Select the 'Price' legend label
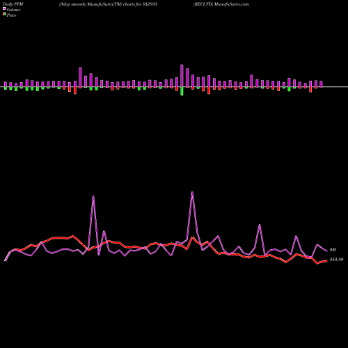348x348 pixels. click(11, 15)
